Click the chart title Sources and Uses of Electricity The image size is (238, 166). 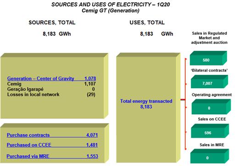111,5
